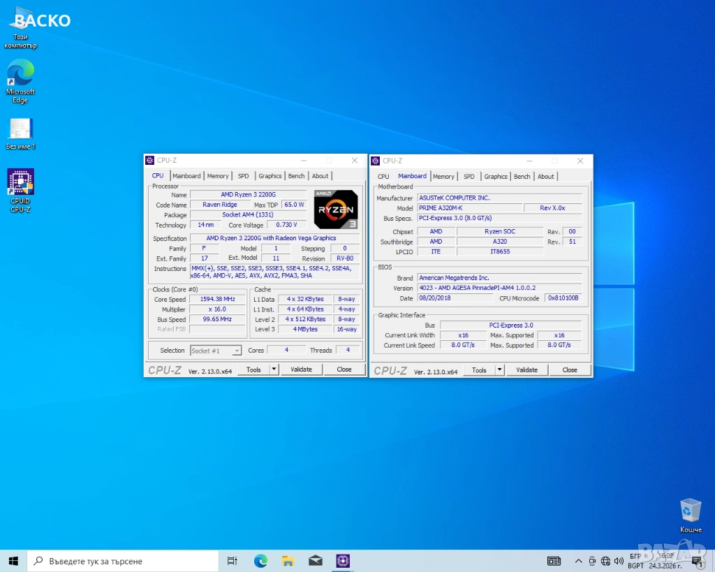715x572 pixels.
Task: Expand the Tools dropdown arrow in left CPU-Z window
Action: 274,369
